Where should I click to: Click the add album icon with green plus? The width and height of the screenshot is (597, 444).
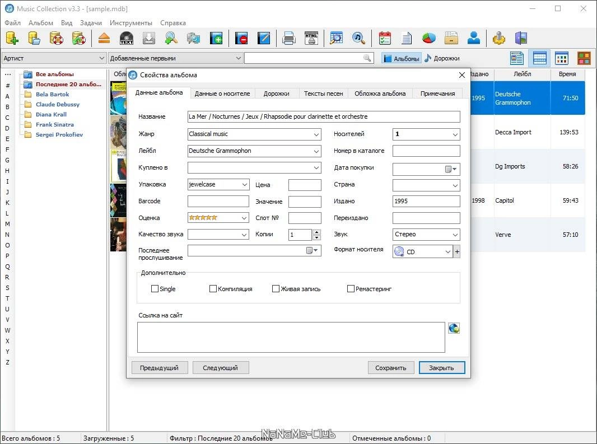[x=216, y=38]
